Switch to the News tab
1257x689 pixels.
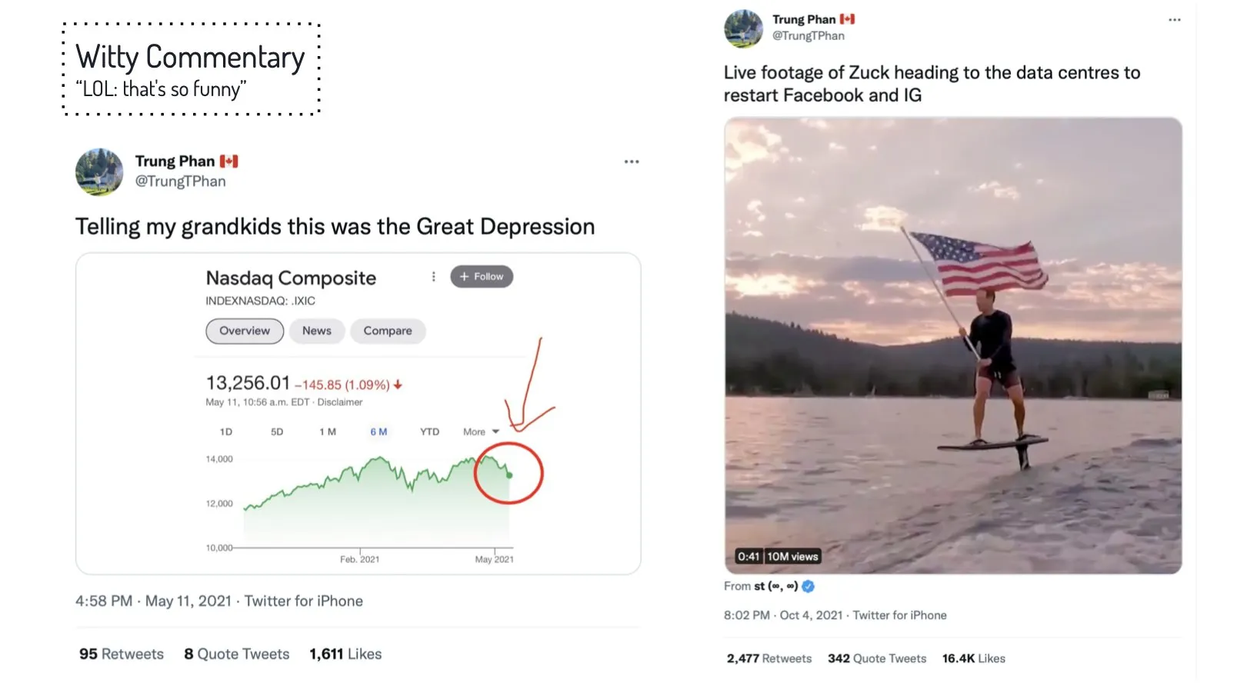[317, 331]
